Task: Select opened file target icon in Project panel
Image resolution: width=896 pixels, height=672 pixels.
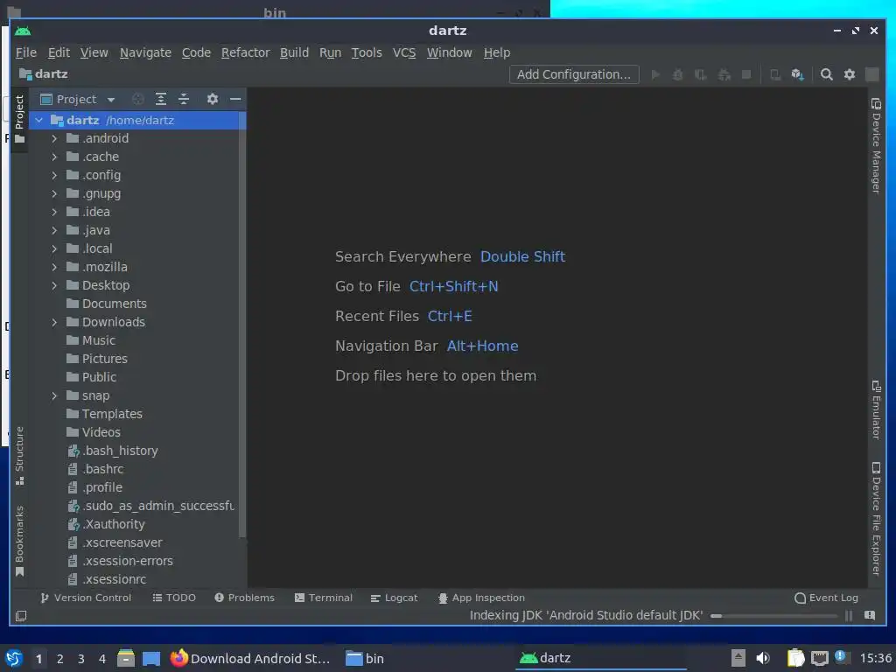Action: tap(137, 99)
